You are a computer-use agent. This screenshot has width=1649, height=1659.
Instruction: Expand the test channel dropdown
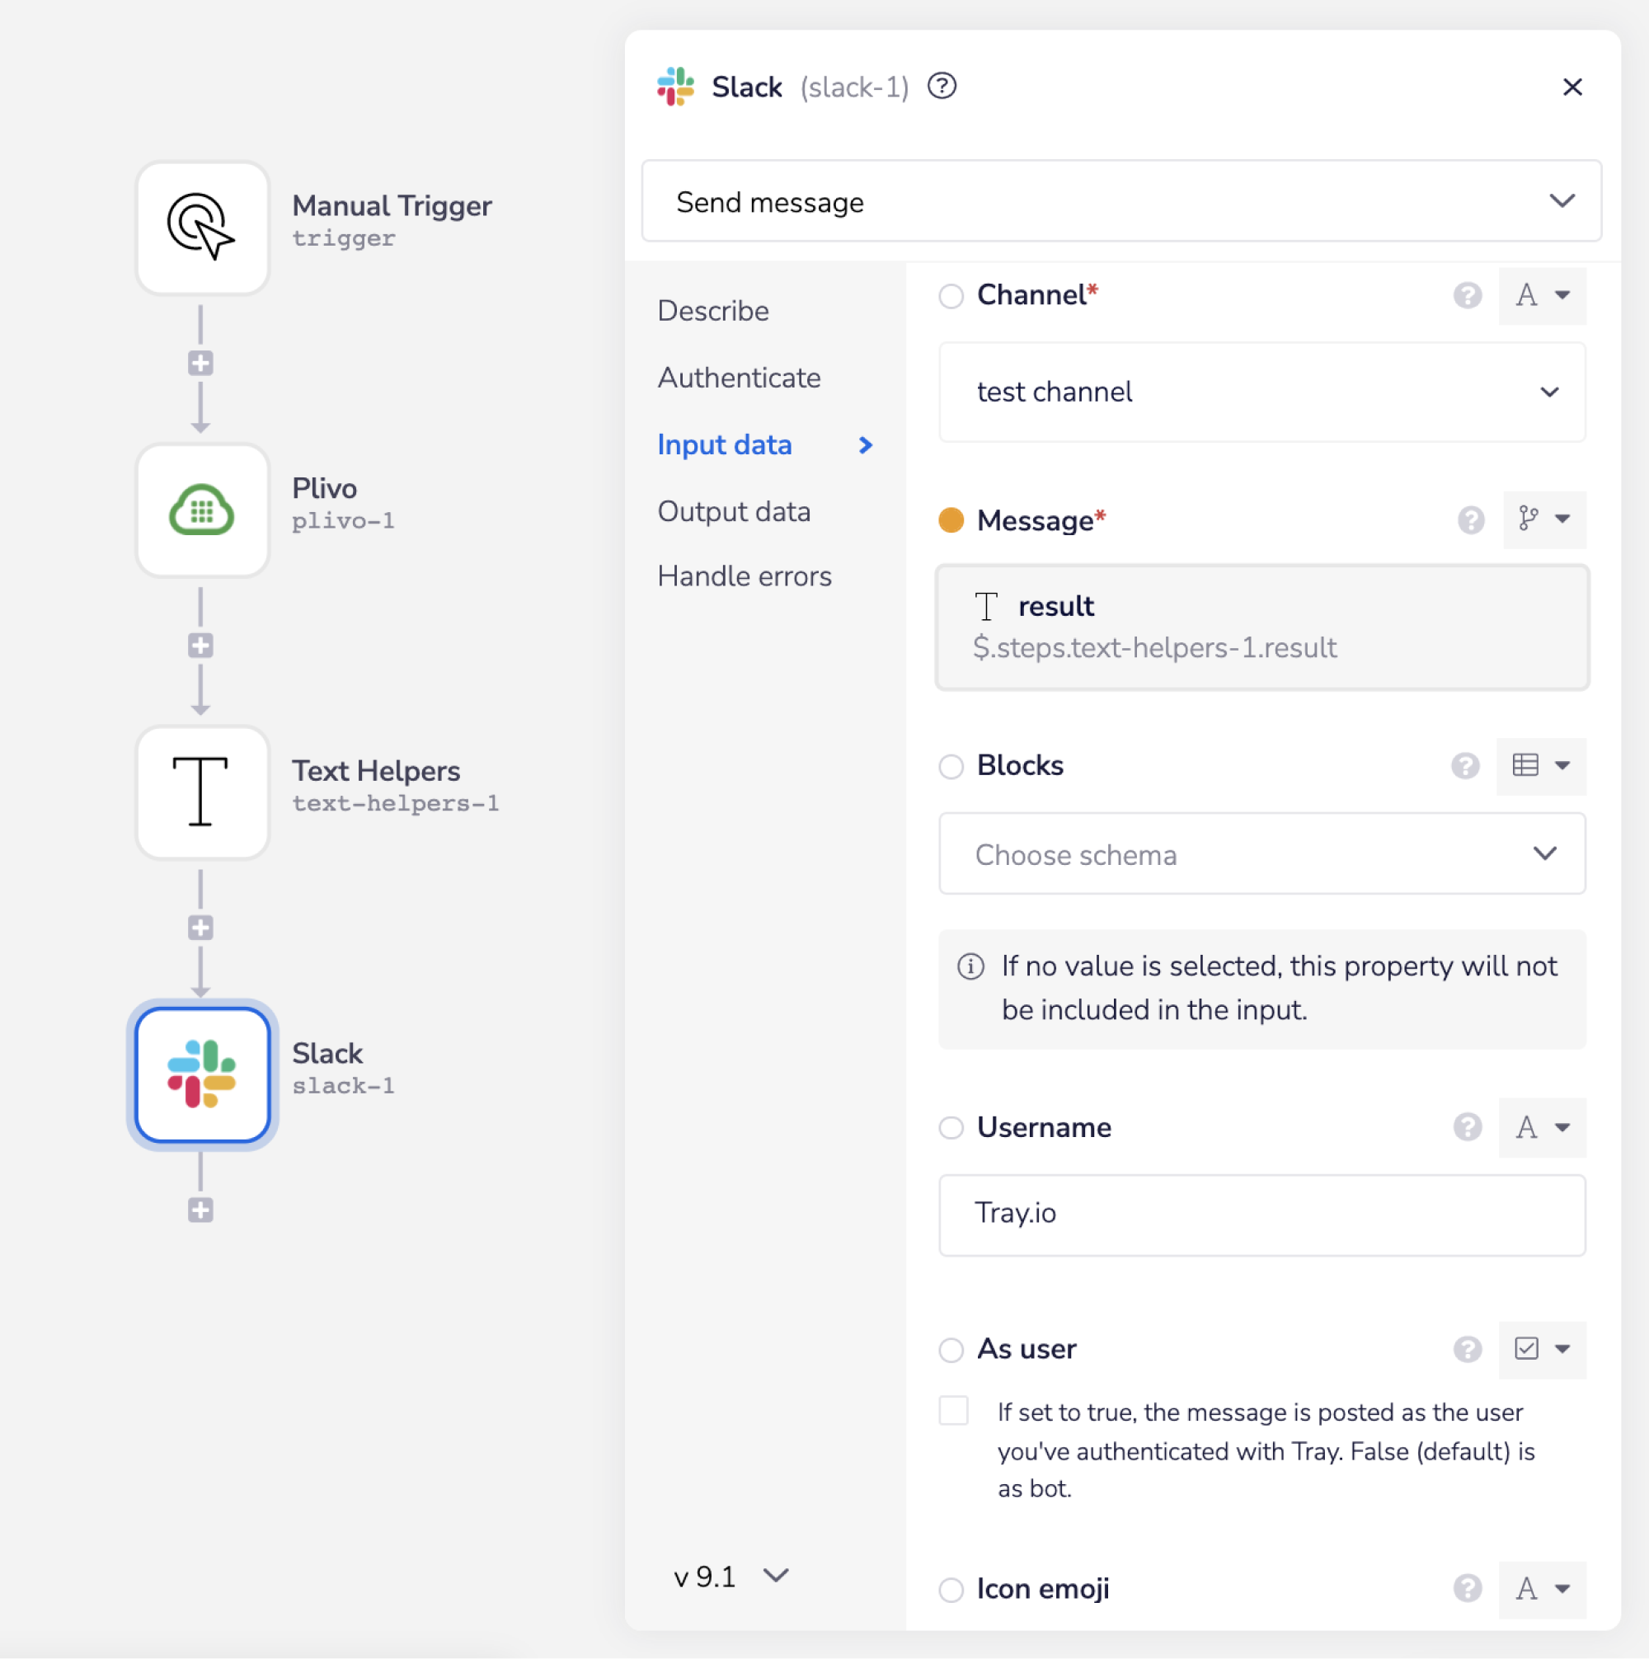tap(1261, 392)
